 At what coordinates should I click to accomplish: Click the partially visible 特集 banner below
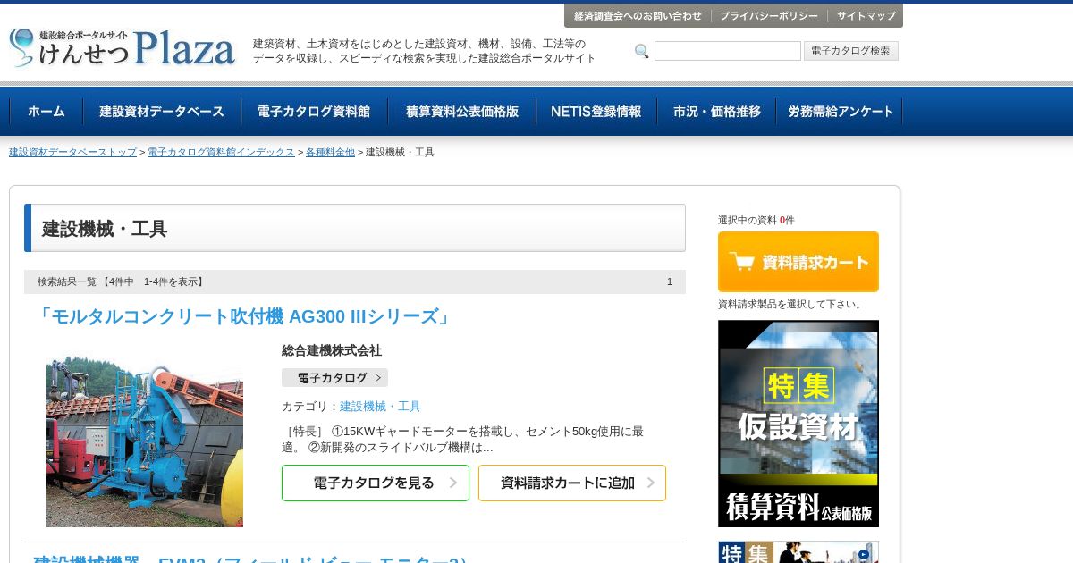click(x=798, y=552)
